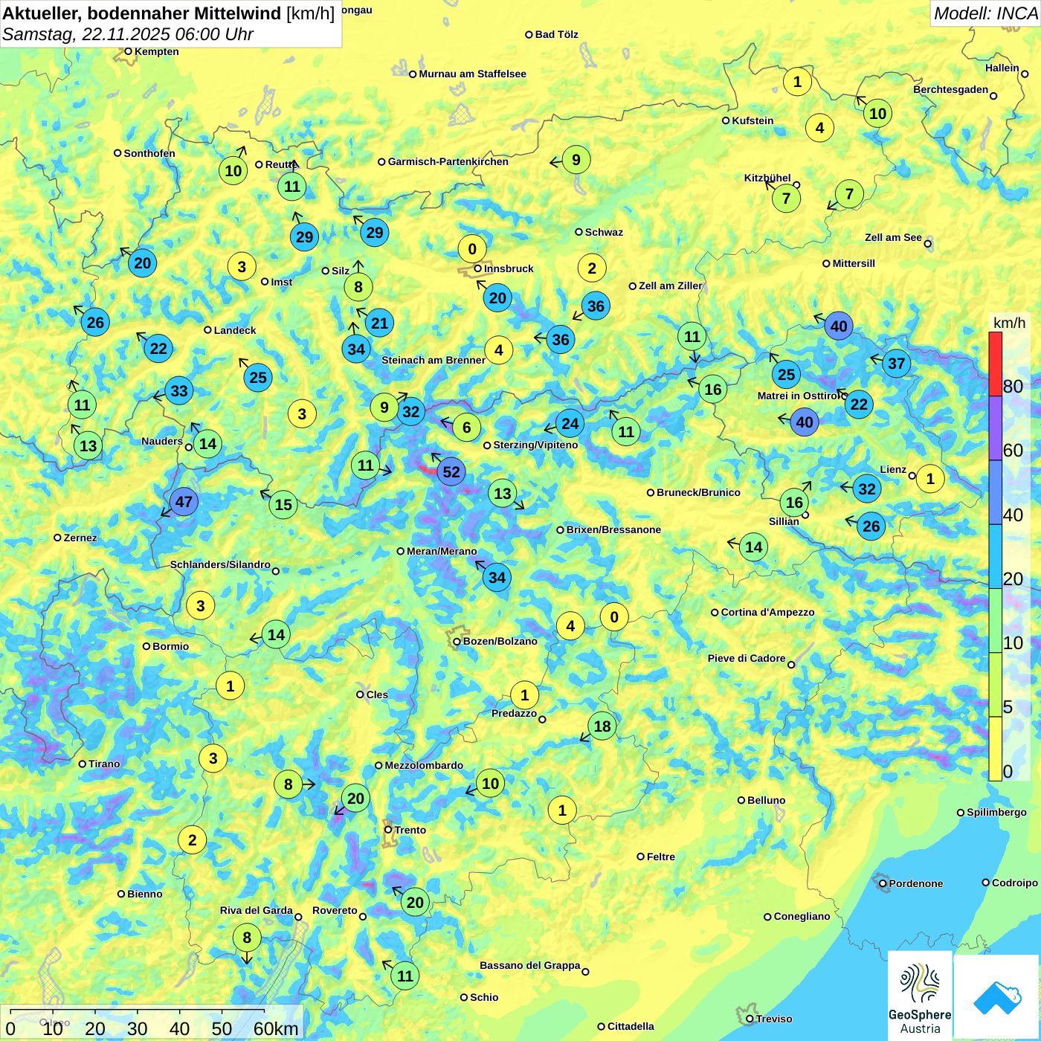Image resolution: width=1041 pixels, height=1041 pixels.
Task: Select the 8 marker beside Silz
Action: pyautogui.click(x=358, y=287)
